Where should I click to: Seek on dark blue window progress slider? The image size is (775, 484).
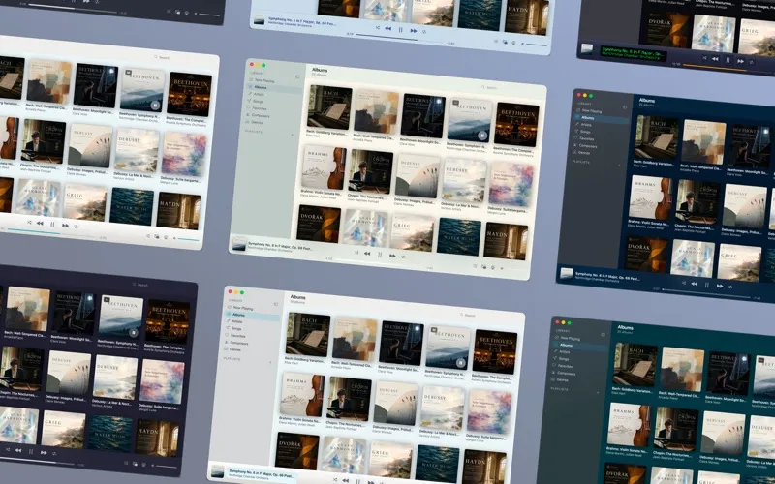(x=707, y=293)
